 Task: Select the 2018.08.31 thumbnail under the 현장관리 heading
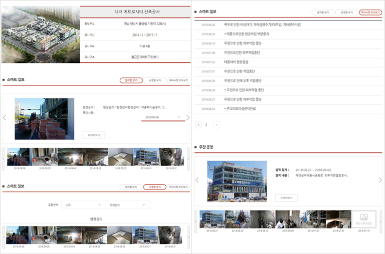(170, 235)
